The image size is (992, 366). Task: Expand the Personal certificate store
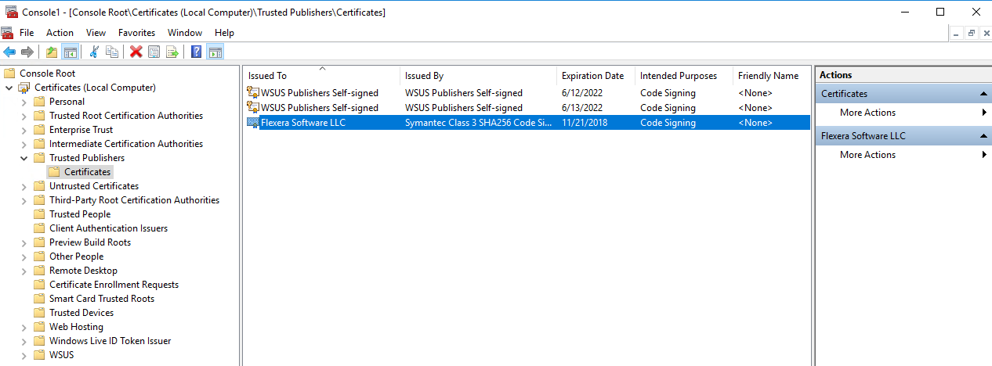[x=24, y=102]
